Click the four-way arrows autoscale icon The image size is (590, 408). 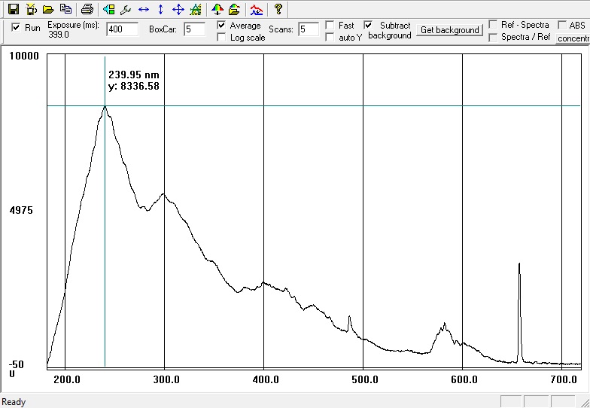(178, 9)
